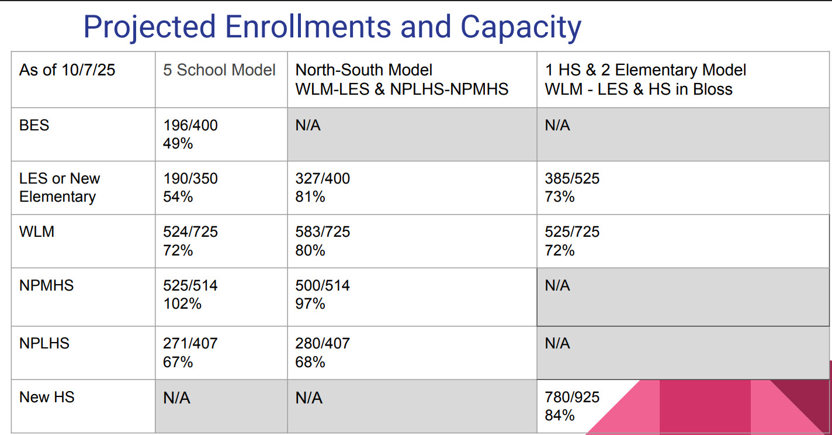The width and height of the screenshot is (832, 435).
Task: Click the 280/407 68% cell
Action: 323,353
